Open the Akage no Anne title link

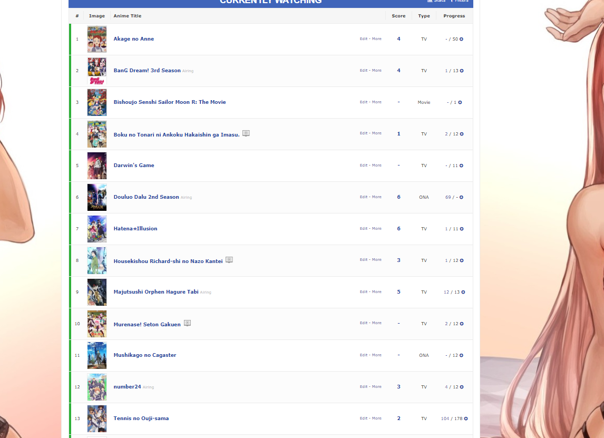[134, 39]
